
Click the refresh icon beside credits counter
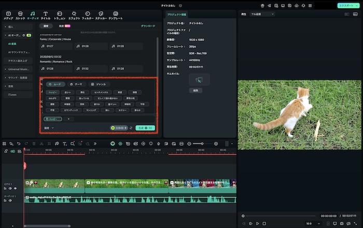pos(131,127)
